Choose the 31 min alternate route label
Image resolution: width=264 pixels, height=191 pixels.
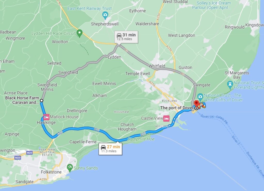click(126, 37)
